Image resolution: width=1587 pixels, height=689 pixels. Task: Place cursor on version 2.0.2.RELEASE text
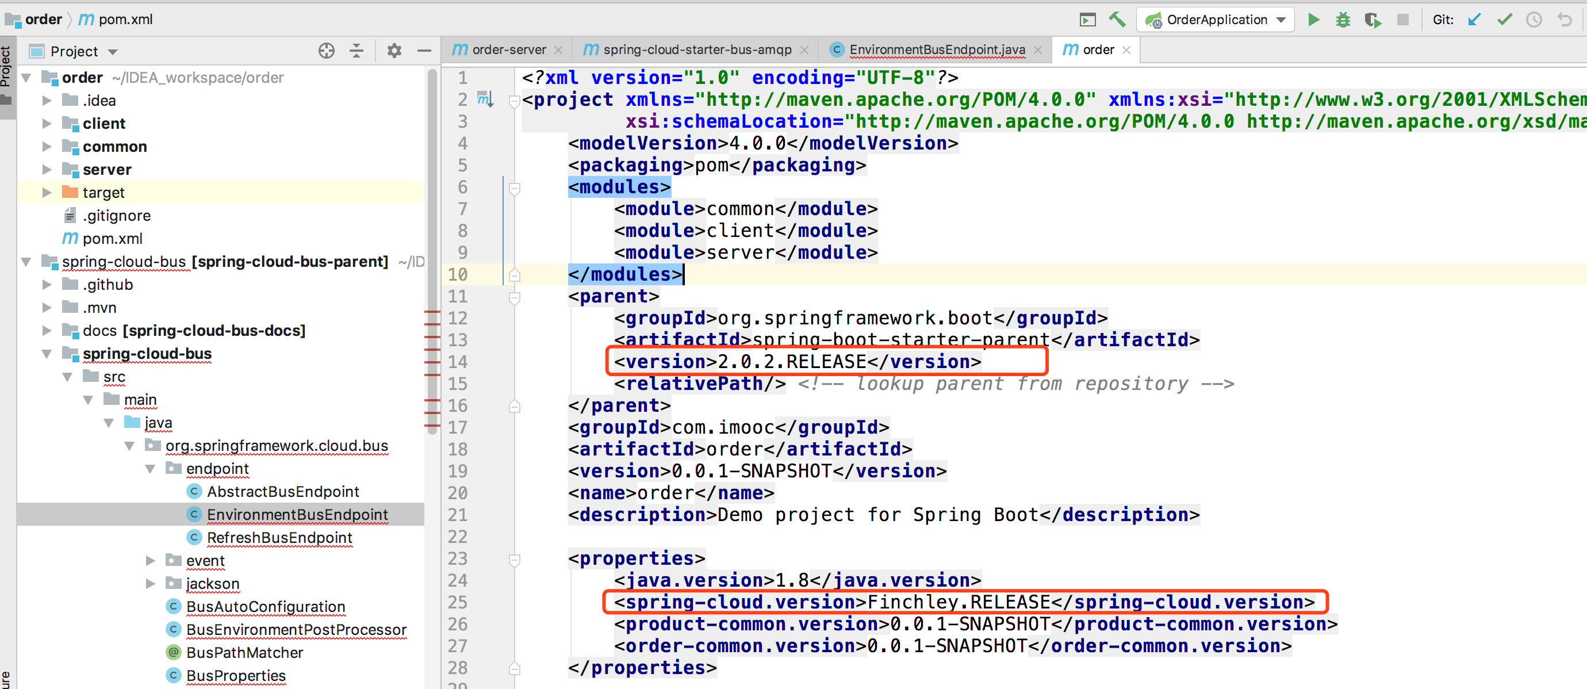[792, 362]
